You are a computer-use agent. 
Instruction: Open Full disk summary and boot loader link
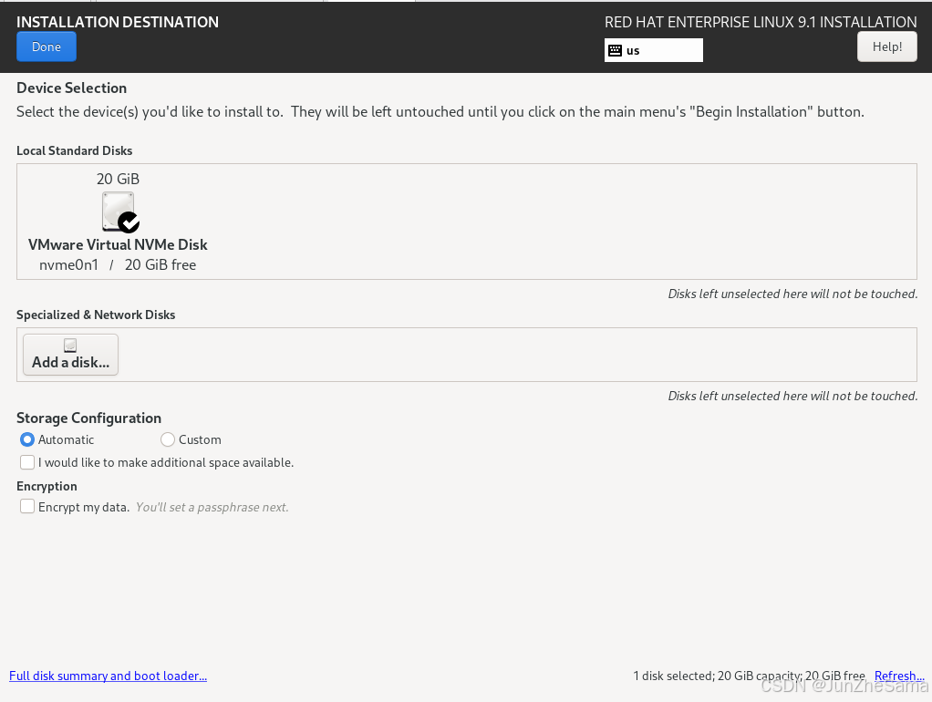click(109, 676)
